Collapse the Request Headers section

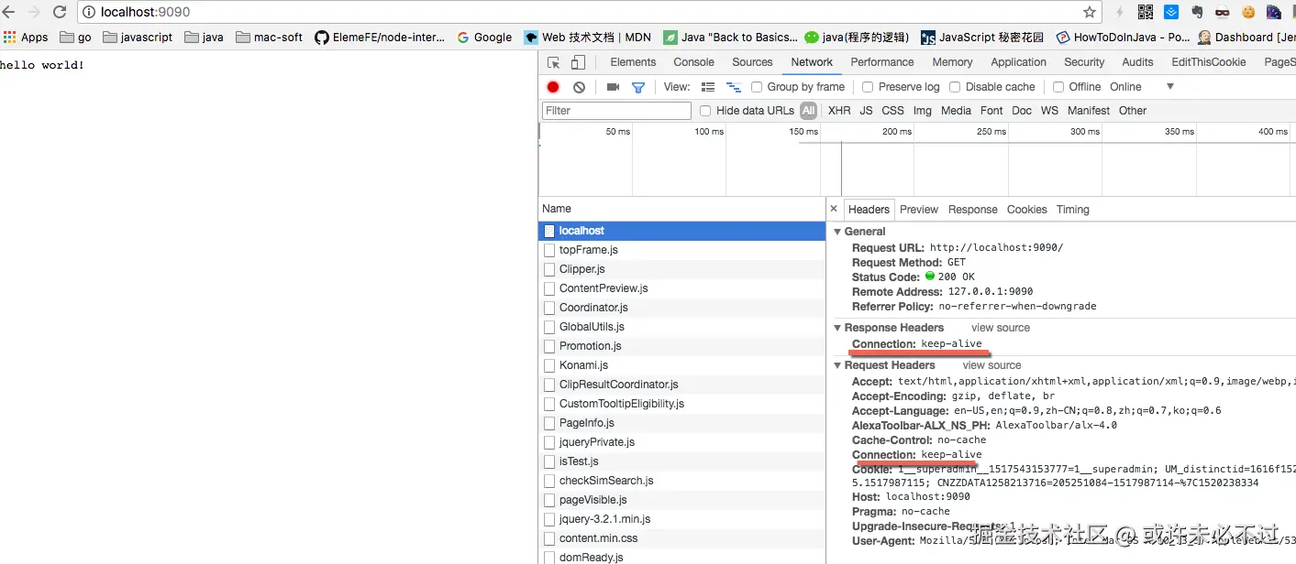pos(836,365)
